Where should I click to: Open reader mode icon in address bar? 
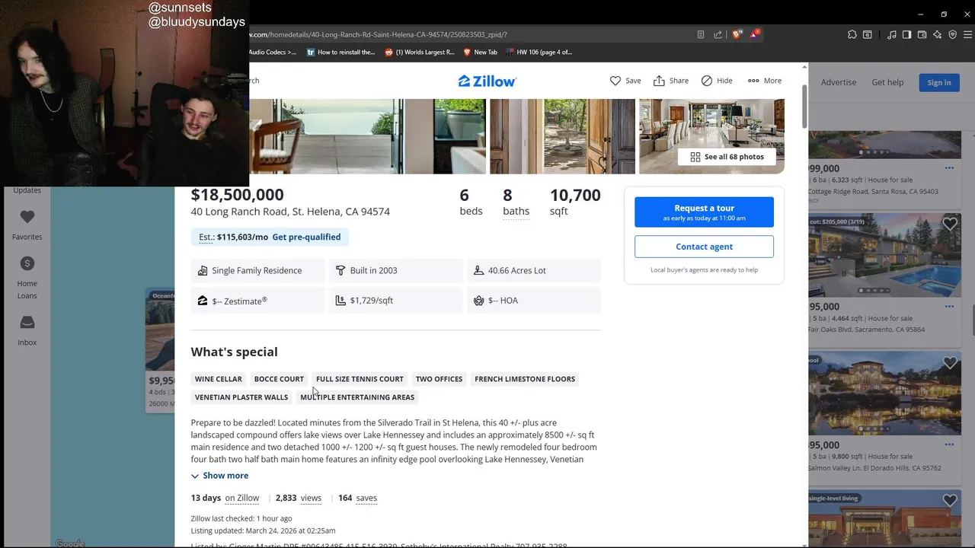point(700,34)
